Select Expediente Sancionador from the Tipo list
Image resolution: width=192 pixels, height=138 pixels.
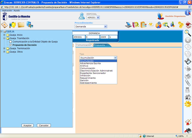[x=93, y=73]
